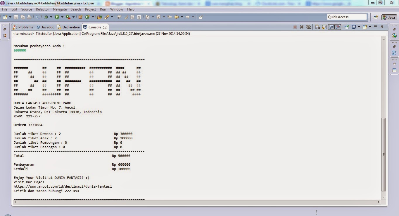The image size is (399, 216).
Task: Click Display Selected Console monitor icon
Action: pos(354,27)
